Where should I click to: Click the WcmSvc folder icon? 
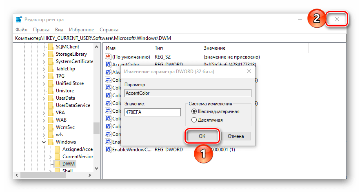pyautogui.click(x=51, y=127)
